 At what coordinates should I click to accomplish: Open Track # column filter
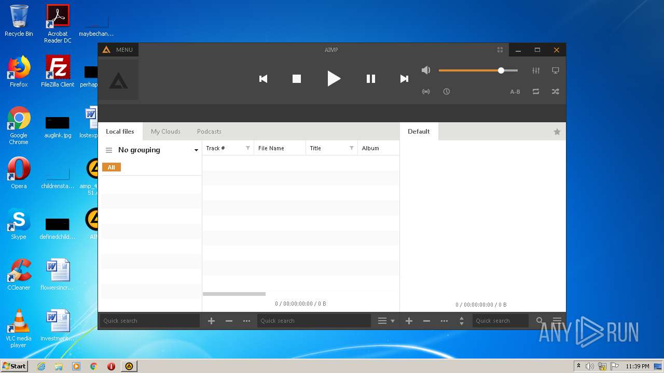click(248, 148)
